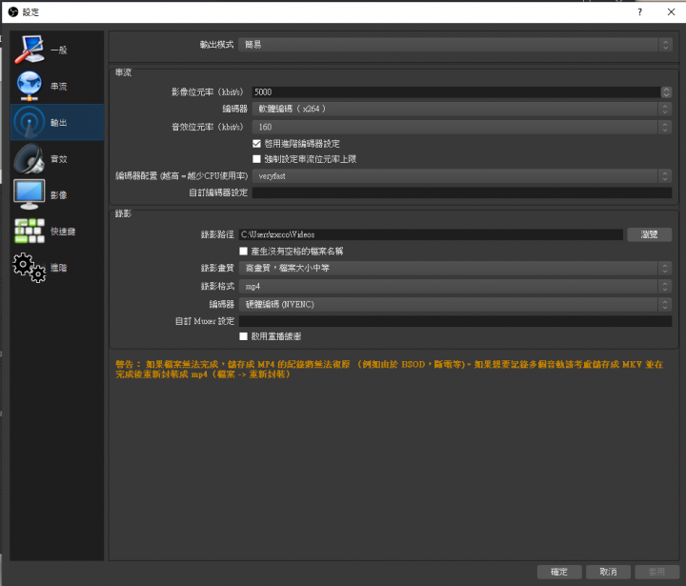This screenshot has width=686, height=586.
Task: Open 音效位元率 dropdown showing 160
Action: [462, 127]
